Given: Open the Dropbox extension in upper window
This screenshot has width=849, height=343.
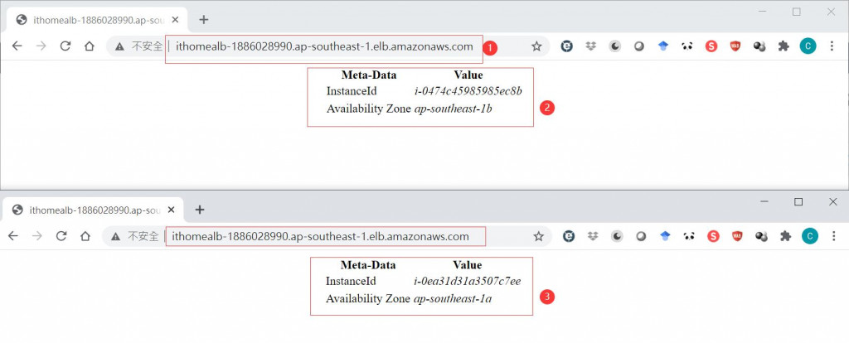Looking at the screenshot, I should (590, 46).
